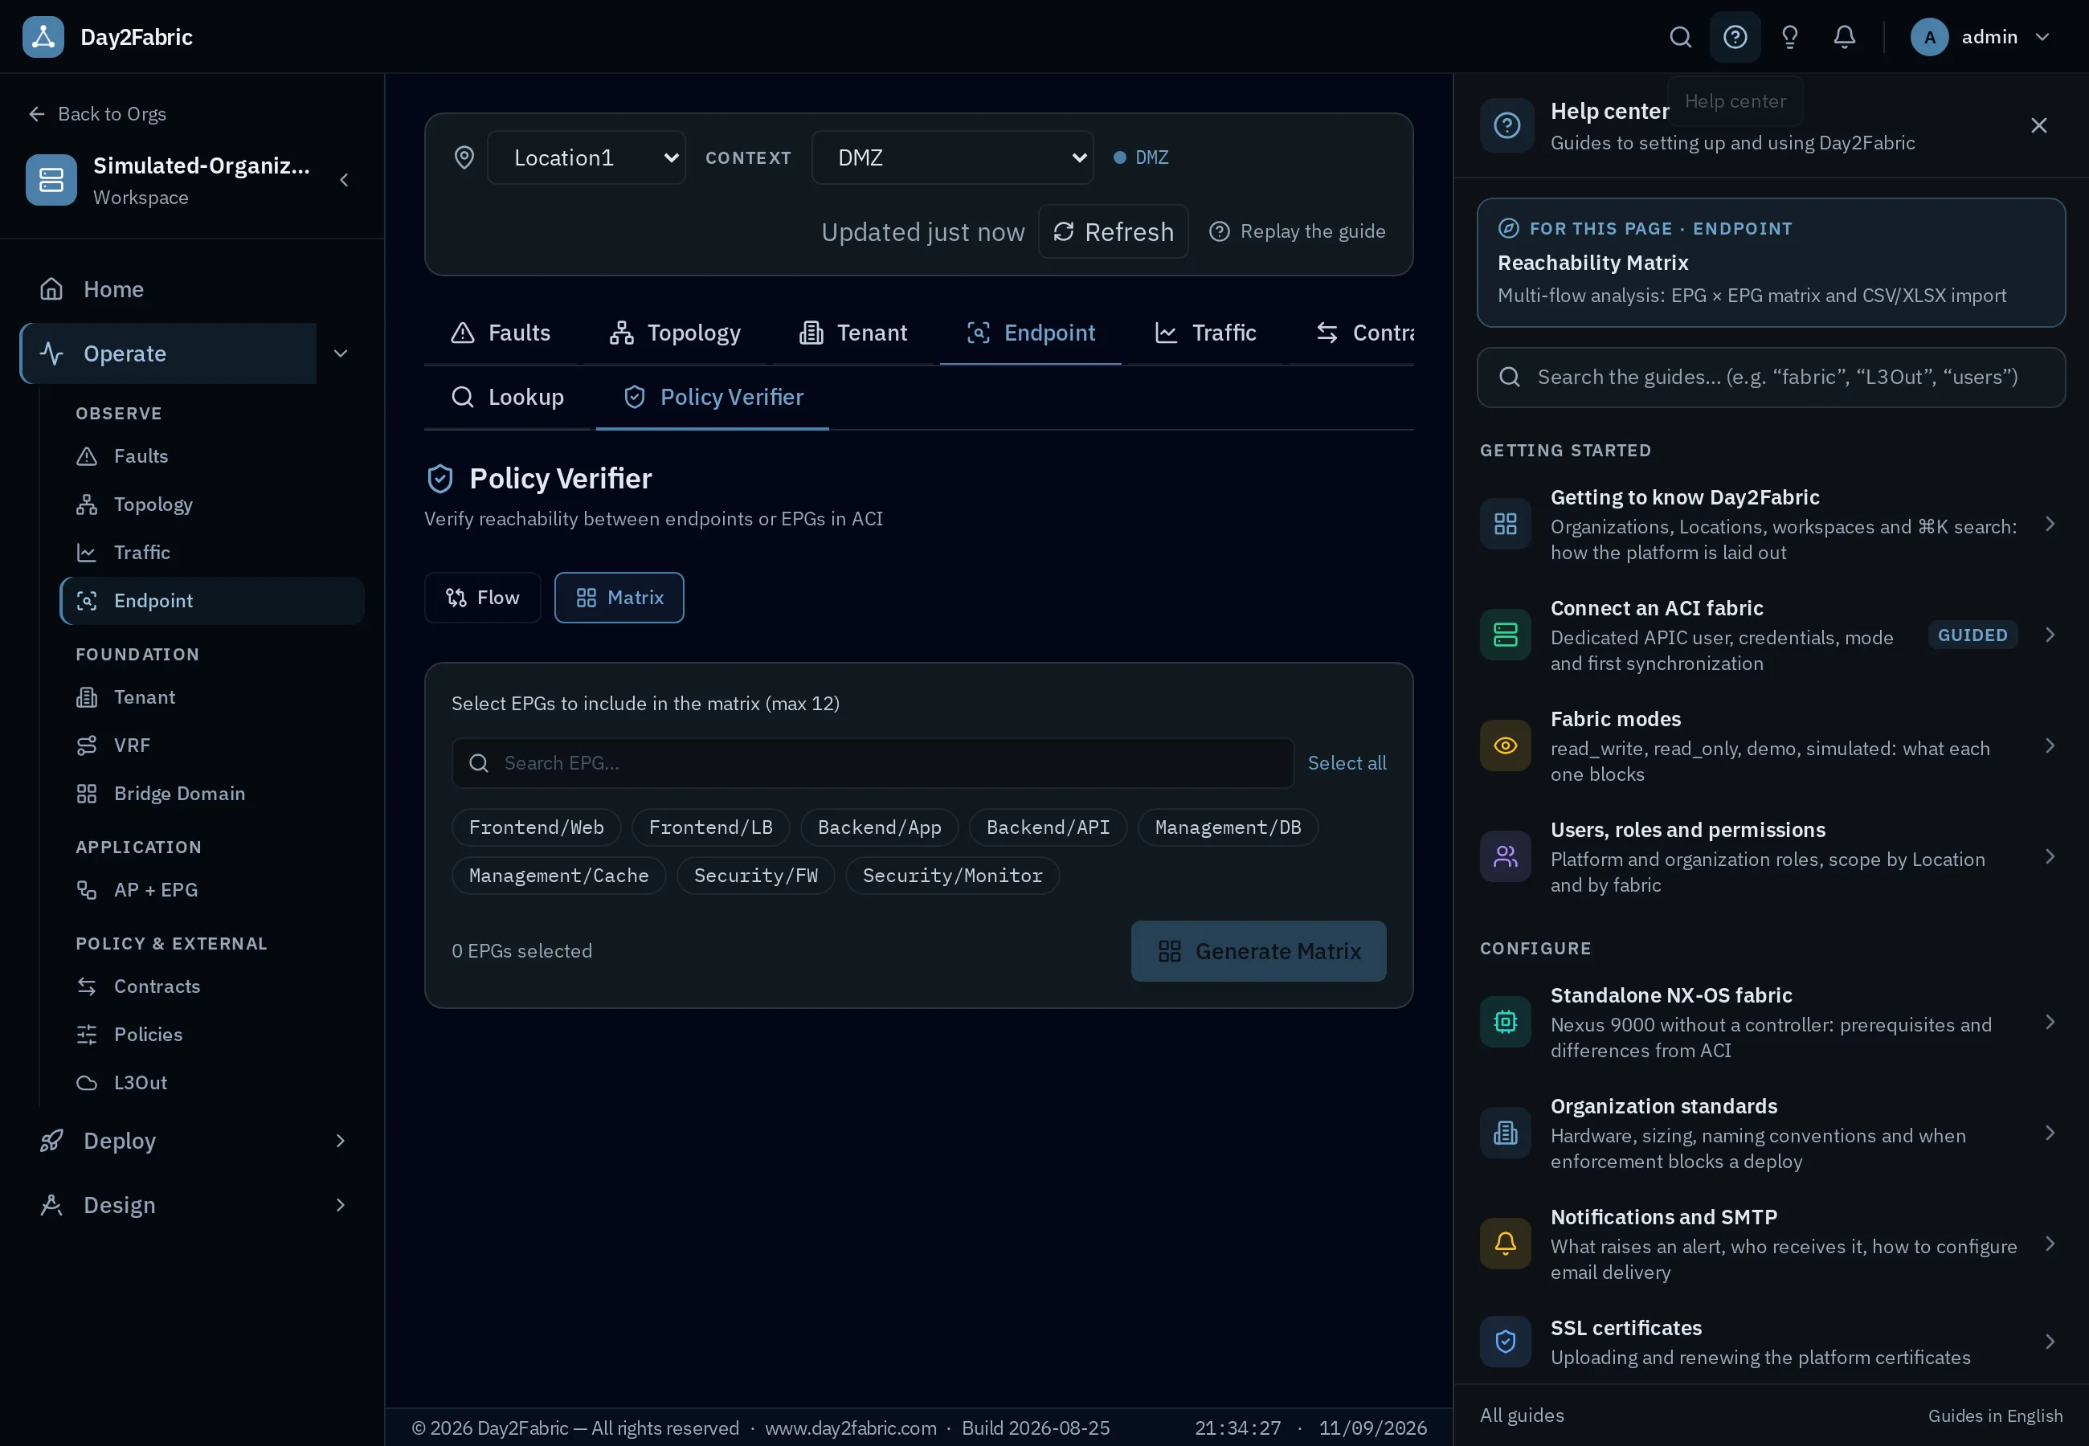2089x1446 pixels.
Task: Toggle the Frontend/LB EPG chip
Action: tap(710, 827)
